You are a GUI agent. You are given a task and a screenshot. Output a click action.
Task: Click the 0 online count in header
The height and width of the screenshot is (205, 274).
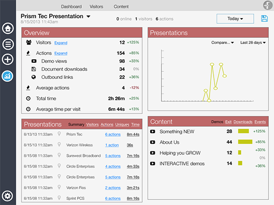(124, 19)
